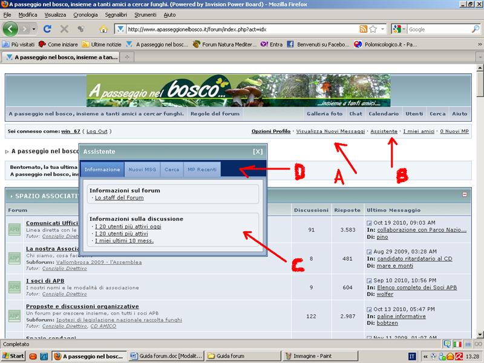
Task: Show more bookmarks with the chevron
Action: pos(480,44)
